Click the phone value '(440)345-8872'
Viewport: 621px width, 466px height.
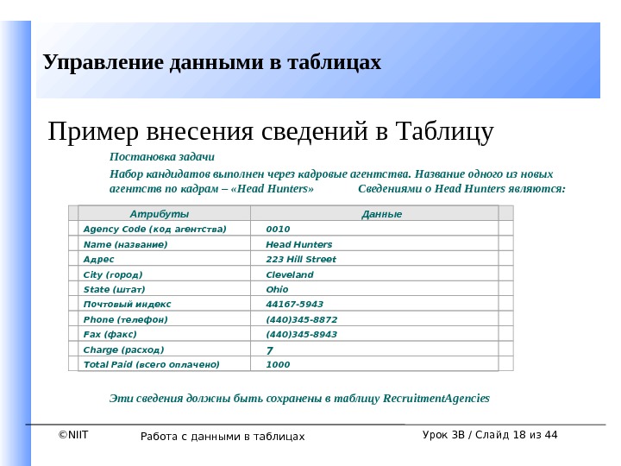click(302, 320)
